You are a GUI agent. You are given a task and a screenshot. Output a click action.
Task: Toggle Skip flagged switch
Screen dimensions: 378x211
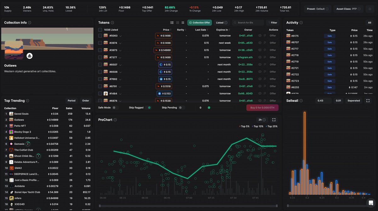click(148, 108)
